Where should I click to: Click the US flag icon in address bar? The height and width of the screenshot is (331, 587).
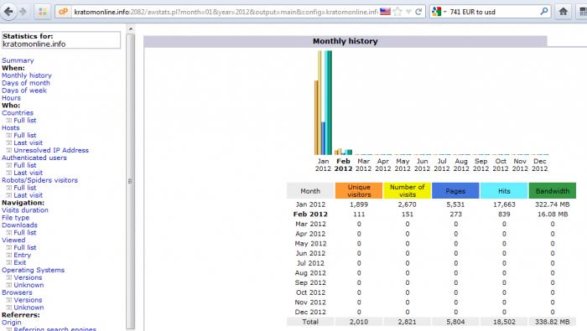pos(385,12)
